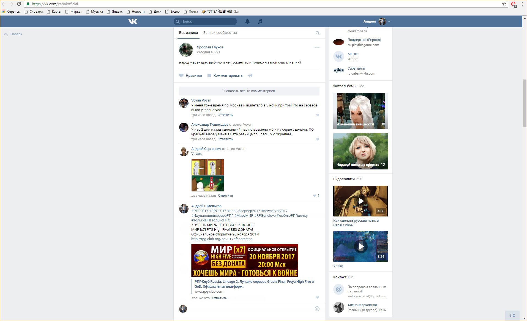This screenshot has height=321, width=527.
Task: Select the Все записи tab
Action: click(x=188, y=33)
